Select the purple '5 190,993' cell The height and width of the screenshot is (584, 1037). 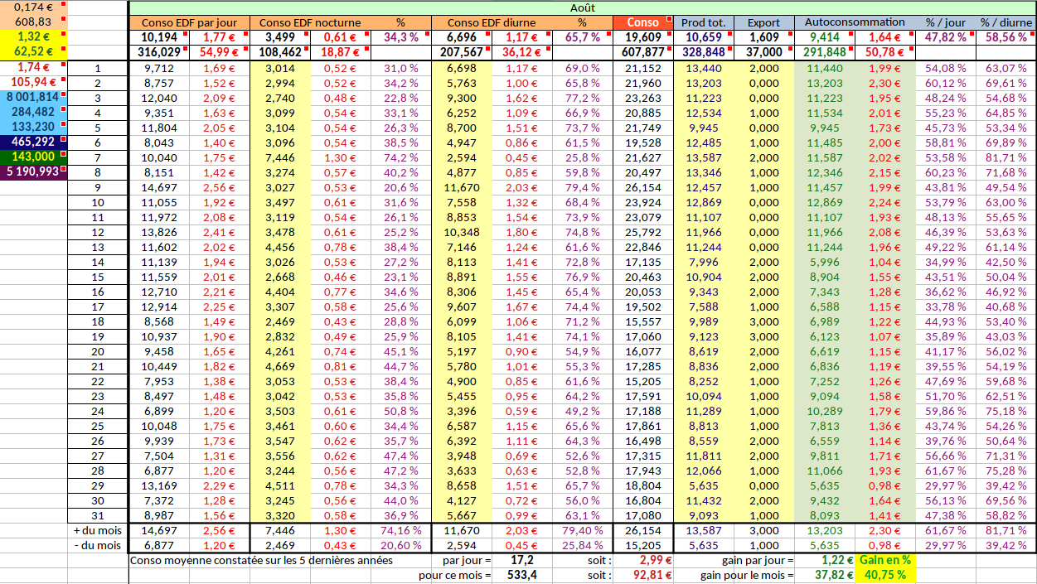[x=33, y=171]
